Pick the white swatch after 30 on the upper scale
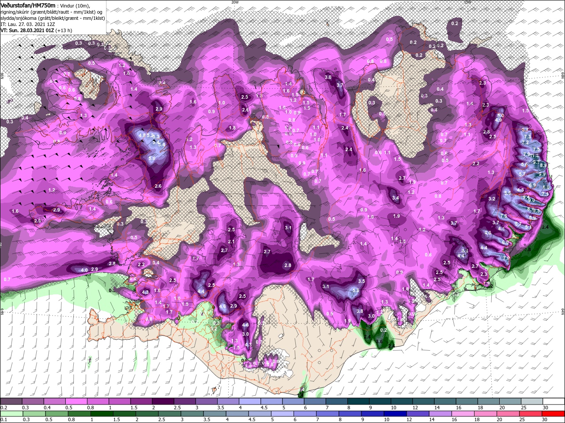 [x=554, y=401]
